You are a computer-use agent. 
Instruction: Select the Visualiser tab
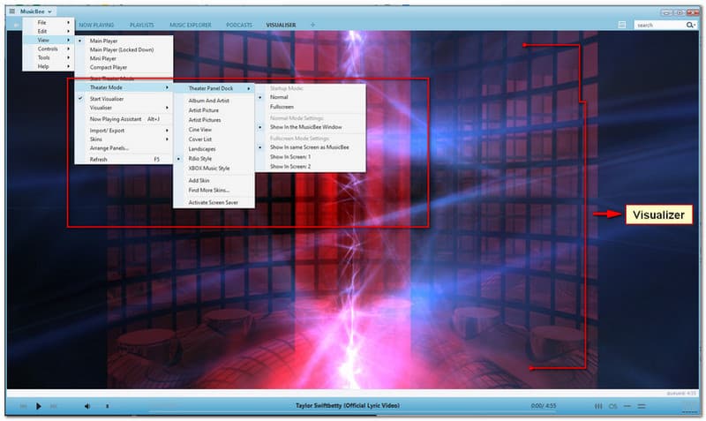click(x=281, y=26)
